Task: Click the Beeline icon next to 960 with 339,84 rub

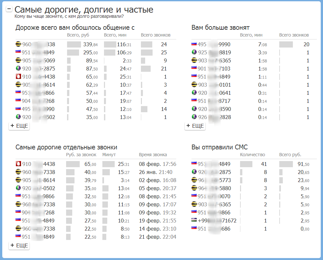Action: pyautogui.click(x=18, y=44)
